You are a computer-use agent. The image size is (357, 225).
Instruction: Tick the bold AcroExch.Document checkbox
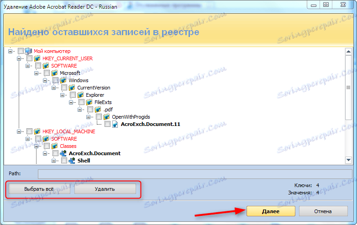point(55,153)
